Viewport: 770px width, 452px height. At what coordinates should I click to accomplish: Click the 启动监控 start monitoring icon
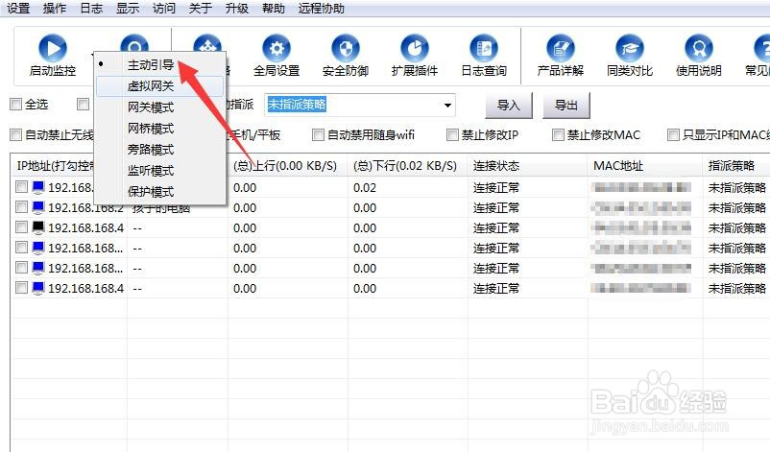53,48
